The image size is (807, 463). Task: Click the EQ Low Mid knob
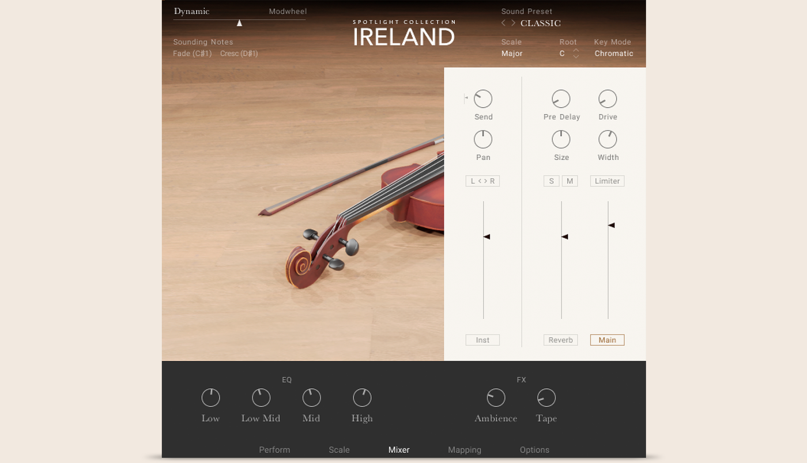(261, 397)
